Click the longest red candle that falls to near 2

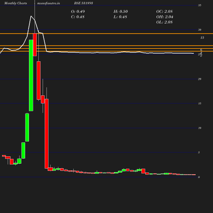pyautogui.click(x=46, y=134)
